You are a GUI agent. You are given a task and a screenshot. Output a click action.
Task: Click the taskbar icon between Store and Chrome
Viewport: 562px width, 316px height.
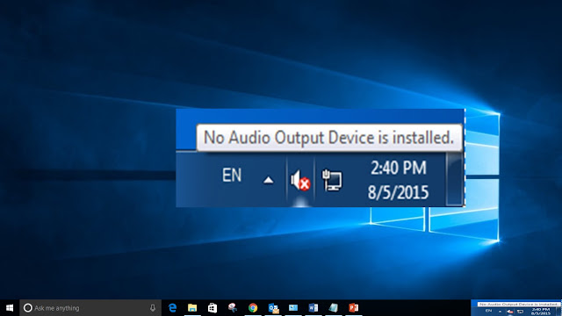pyautogui.click(x=233, y=308)
